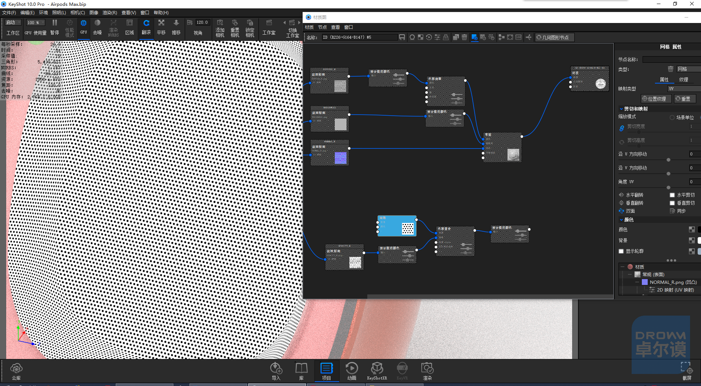
Task: Click the 100% zoom icon in graph toolbar
Action: click(518, 37)
